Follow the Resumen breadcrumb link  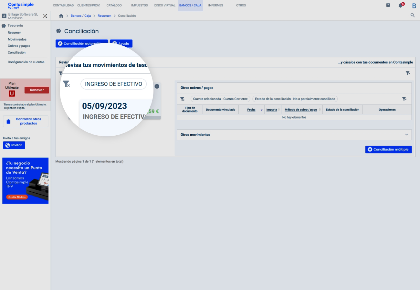[104, 16]
